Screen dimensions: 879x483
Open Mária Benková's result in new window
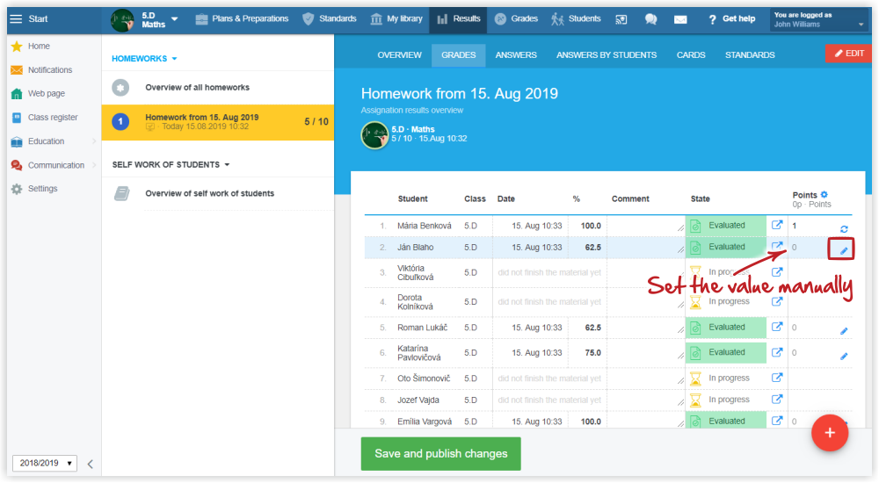[777, 225]
